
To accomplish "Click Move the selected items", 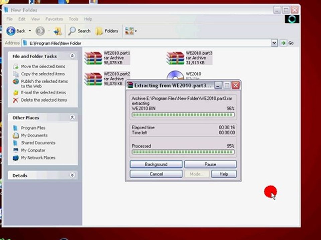I will [x=43, y=66].
